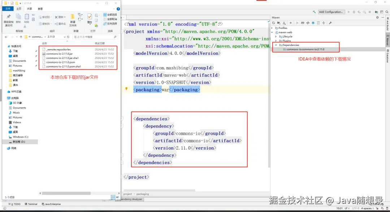Expand Profiles node in Maven tree

pyautogui.click(x=272, y=28)
